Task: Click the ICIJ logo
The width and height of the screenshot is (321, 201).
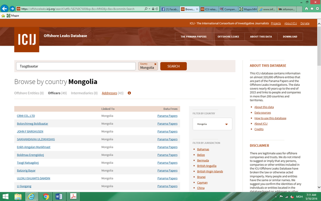Action: [27, 39]
